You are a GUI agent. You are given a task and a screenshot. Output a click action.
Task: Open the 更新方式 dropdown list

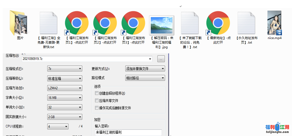(145, 69)
